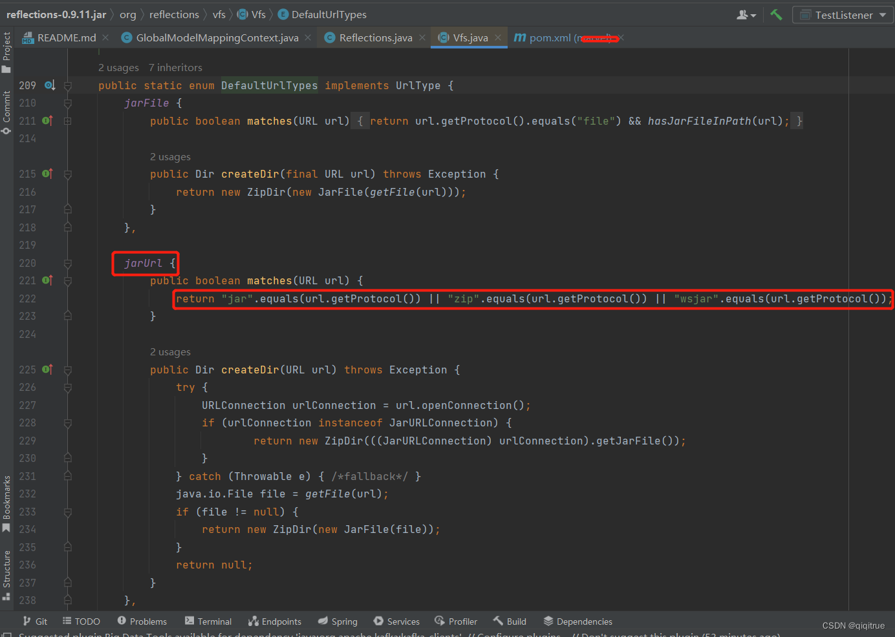Click the UrlType interface name on line 209
Viewport: 895px width, 637px height.
pyautogui.click(x=418, y=85)
